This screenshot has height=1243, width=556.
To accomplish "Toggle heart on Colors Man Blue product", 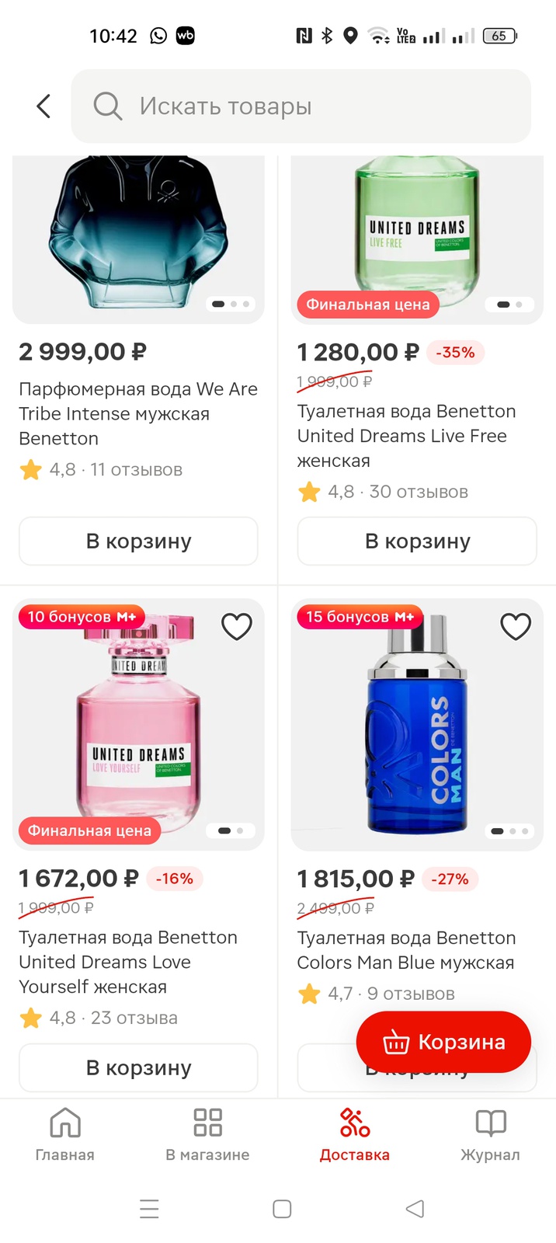I will (x=516, y=626).
